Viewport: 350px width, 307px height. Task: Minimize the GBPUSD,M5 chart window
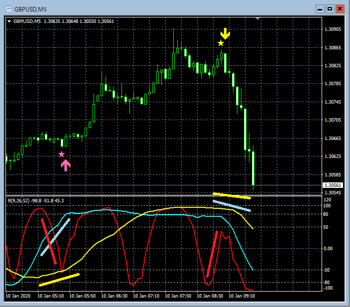(320, 9)
